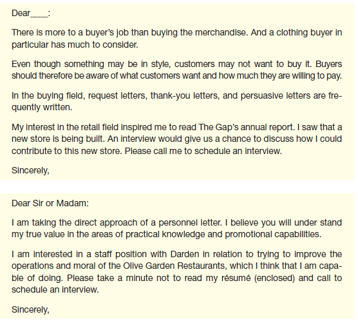The height and width of the screenshot is (321, 358).
Task: Click the second letter's 'Sincerely,' closing
Action: point(30,309)
